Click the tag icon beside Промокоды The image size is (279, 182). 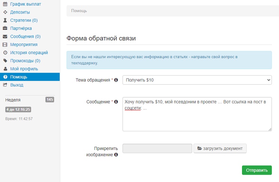coord(5,61)
